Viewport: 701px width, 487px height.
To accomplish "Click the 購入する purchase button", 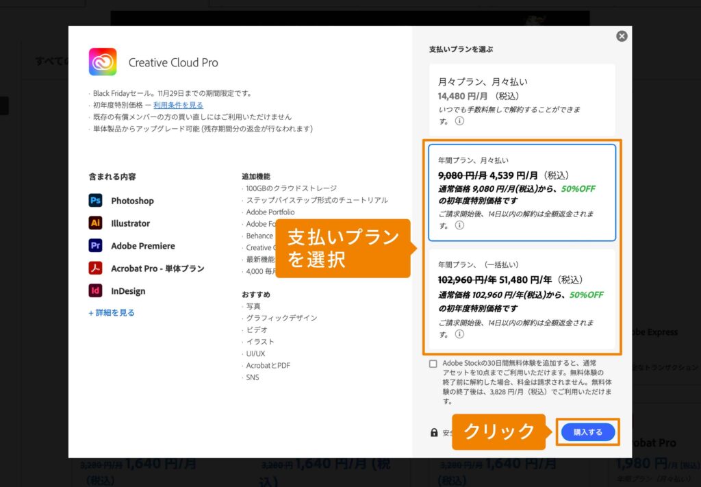I will 587,432.
